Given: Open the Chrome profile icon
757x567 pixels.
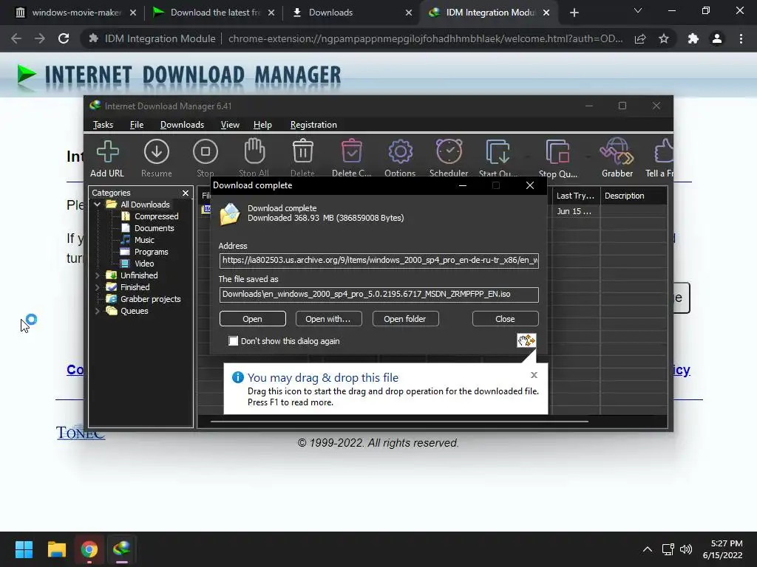Looking at the screenshot, I should [x=717, y=38].
